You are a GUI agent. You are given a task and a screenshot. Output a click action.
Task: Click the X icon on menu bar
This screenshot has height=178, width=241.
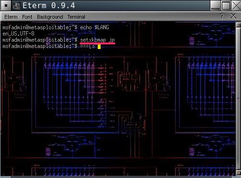(233, 16)
